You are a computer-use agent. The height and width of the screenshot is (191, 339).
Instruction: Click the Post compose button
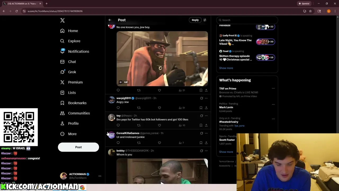[x=78, y=147]
